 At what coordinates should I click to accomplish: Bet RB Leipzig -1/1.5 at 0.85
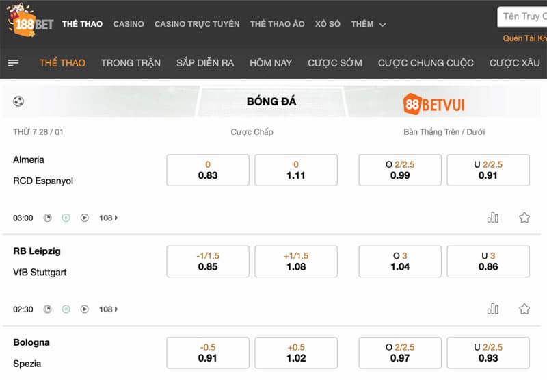208,262
